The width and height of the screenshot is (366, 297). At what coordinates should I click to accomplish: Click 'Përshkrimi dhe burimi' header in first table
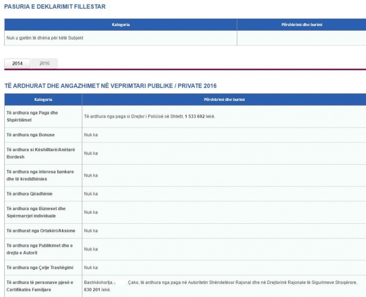pyautogui.click(x=302, y=25)
